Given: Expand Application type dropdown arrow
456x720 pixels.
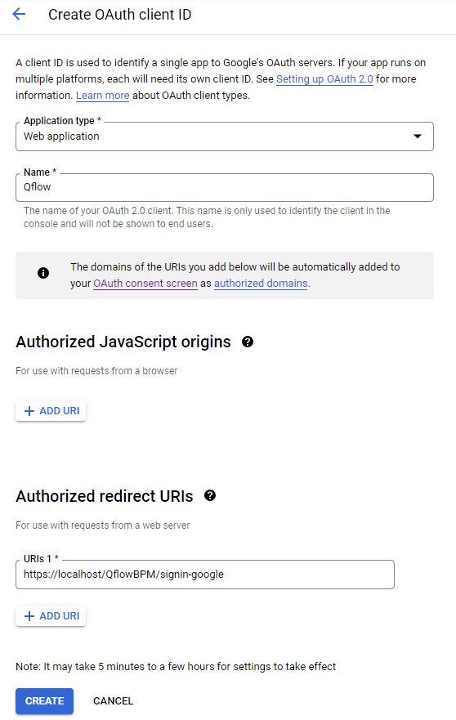Looking at the screenshot, I should click(x=418, y=136).
